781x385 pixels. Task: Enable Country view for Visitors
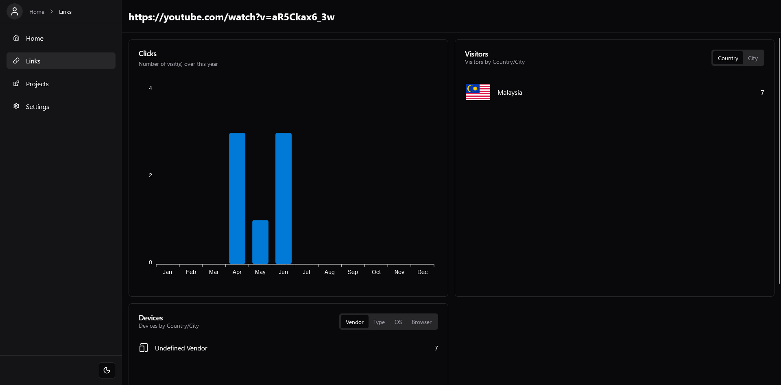point(728,58)
